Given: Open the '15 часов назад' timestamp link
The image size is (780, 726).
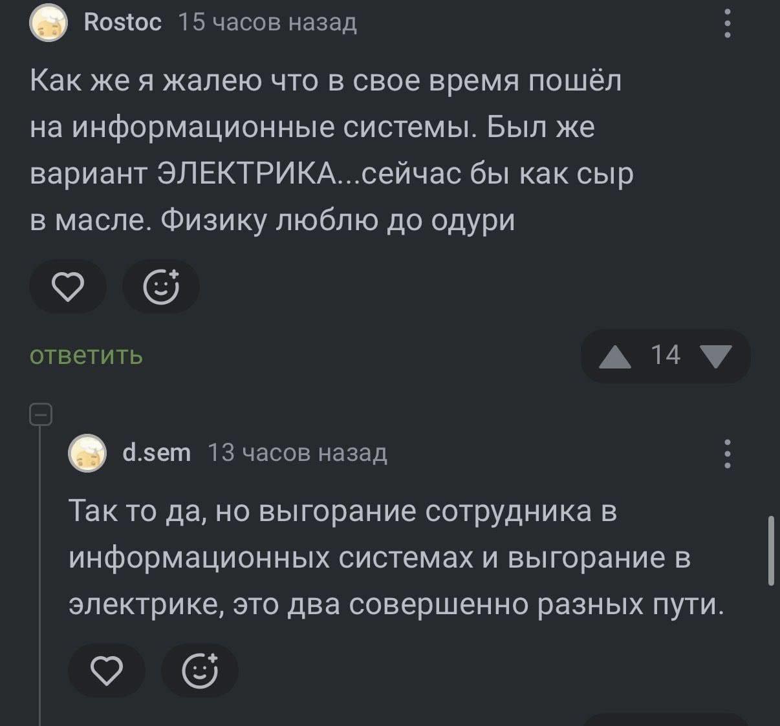Looking at the screenshot, I should tap(267, 23).
